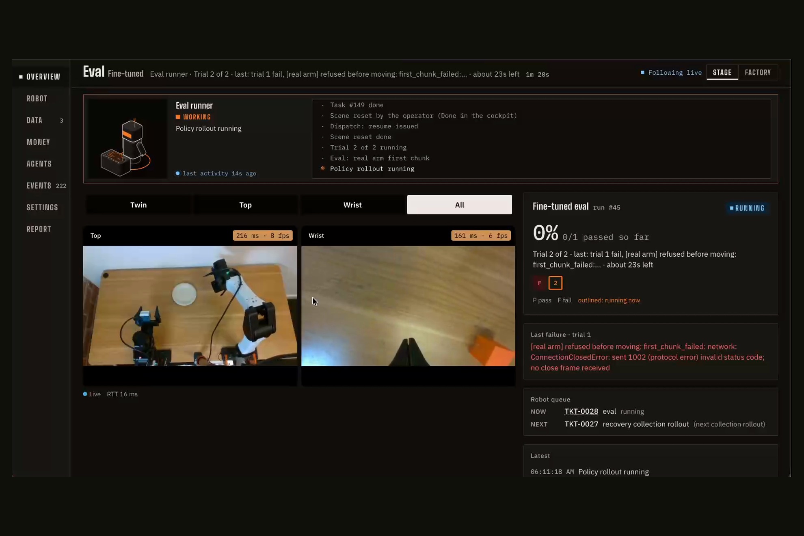804x536 pixels.
Task: Open the Settings sidebar section
Action: click(x=43, y=207)
